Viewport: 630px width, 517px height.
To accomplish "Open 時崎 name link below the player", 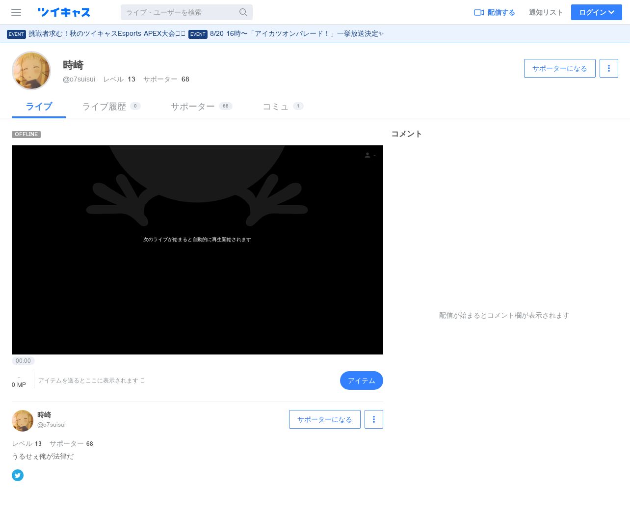I will click(44, 415).
